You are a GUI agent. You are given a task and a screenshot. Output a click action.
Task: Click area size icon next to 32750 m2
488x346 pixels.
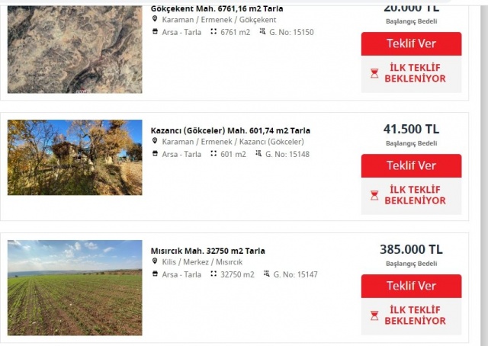pos(213,274)
